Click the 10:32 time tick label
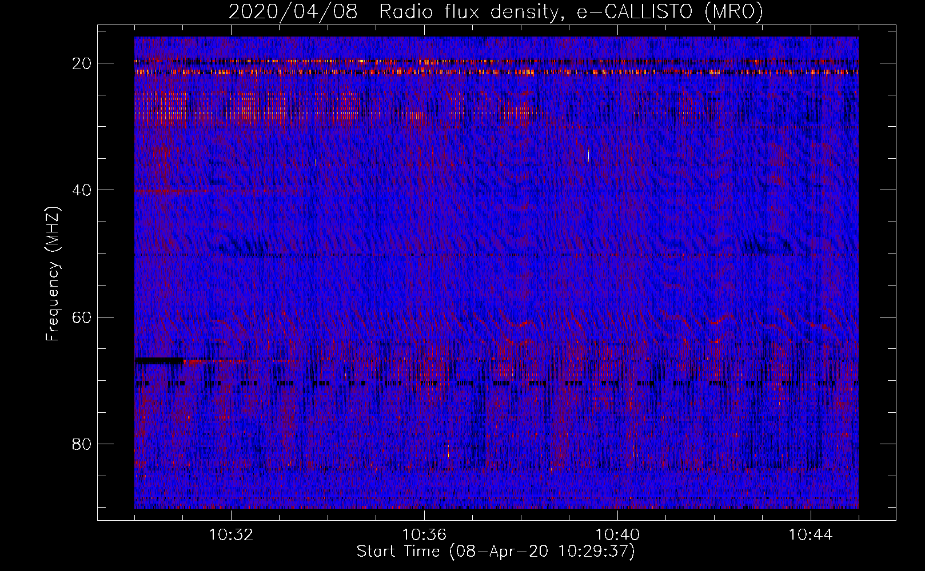 point(231,535)
